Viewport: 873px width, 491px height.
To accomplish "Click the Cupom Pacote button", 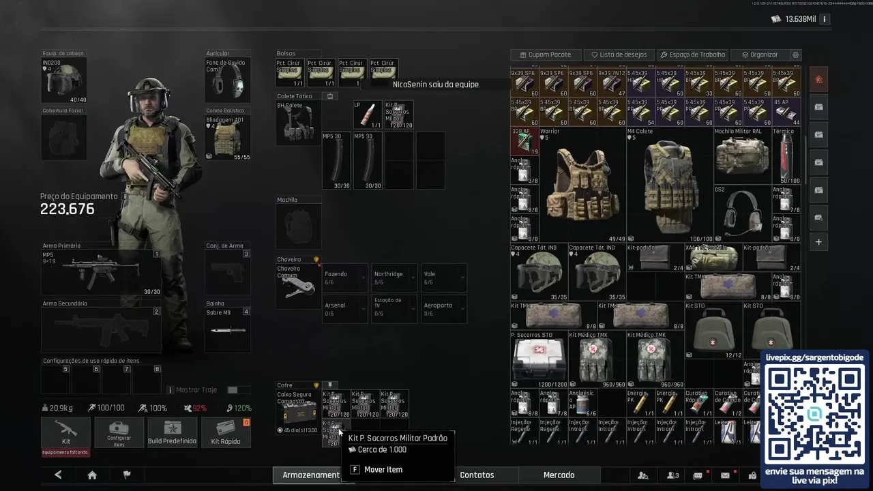I will click(545, 55).
